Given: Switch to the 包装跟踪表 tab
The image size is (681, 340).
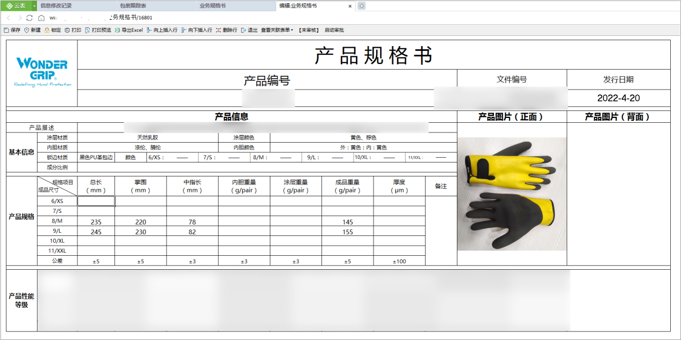Looking at the screenshot, I should point(133,5).
